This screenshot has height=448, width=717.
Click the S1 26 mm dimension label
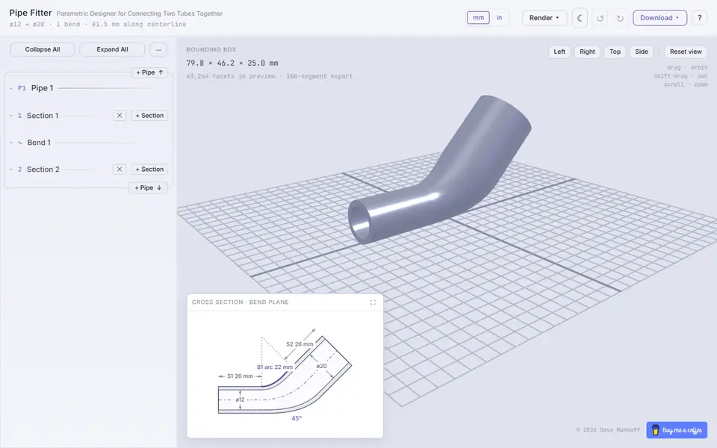pos(240,376)
